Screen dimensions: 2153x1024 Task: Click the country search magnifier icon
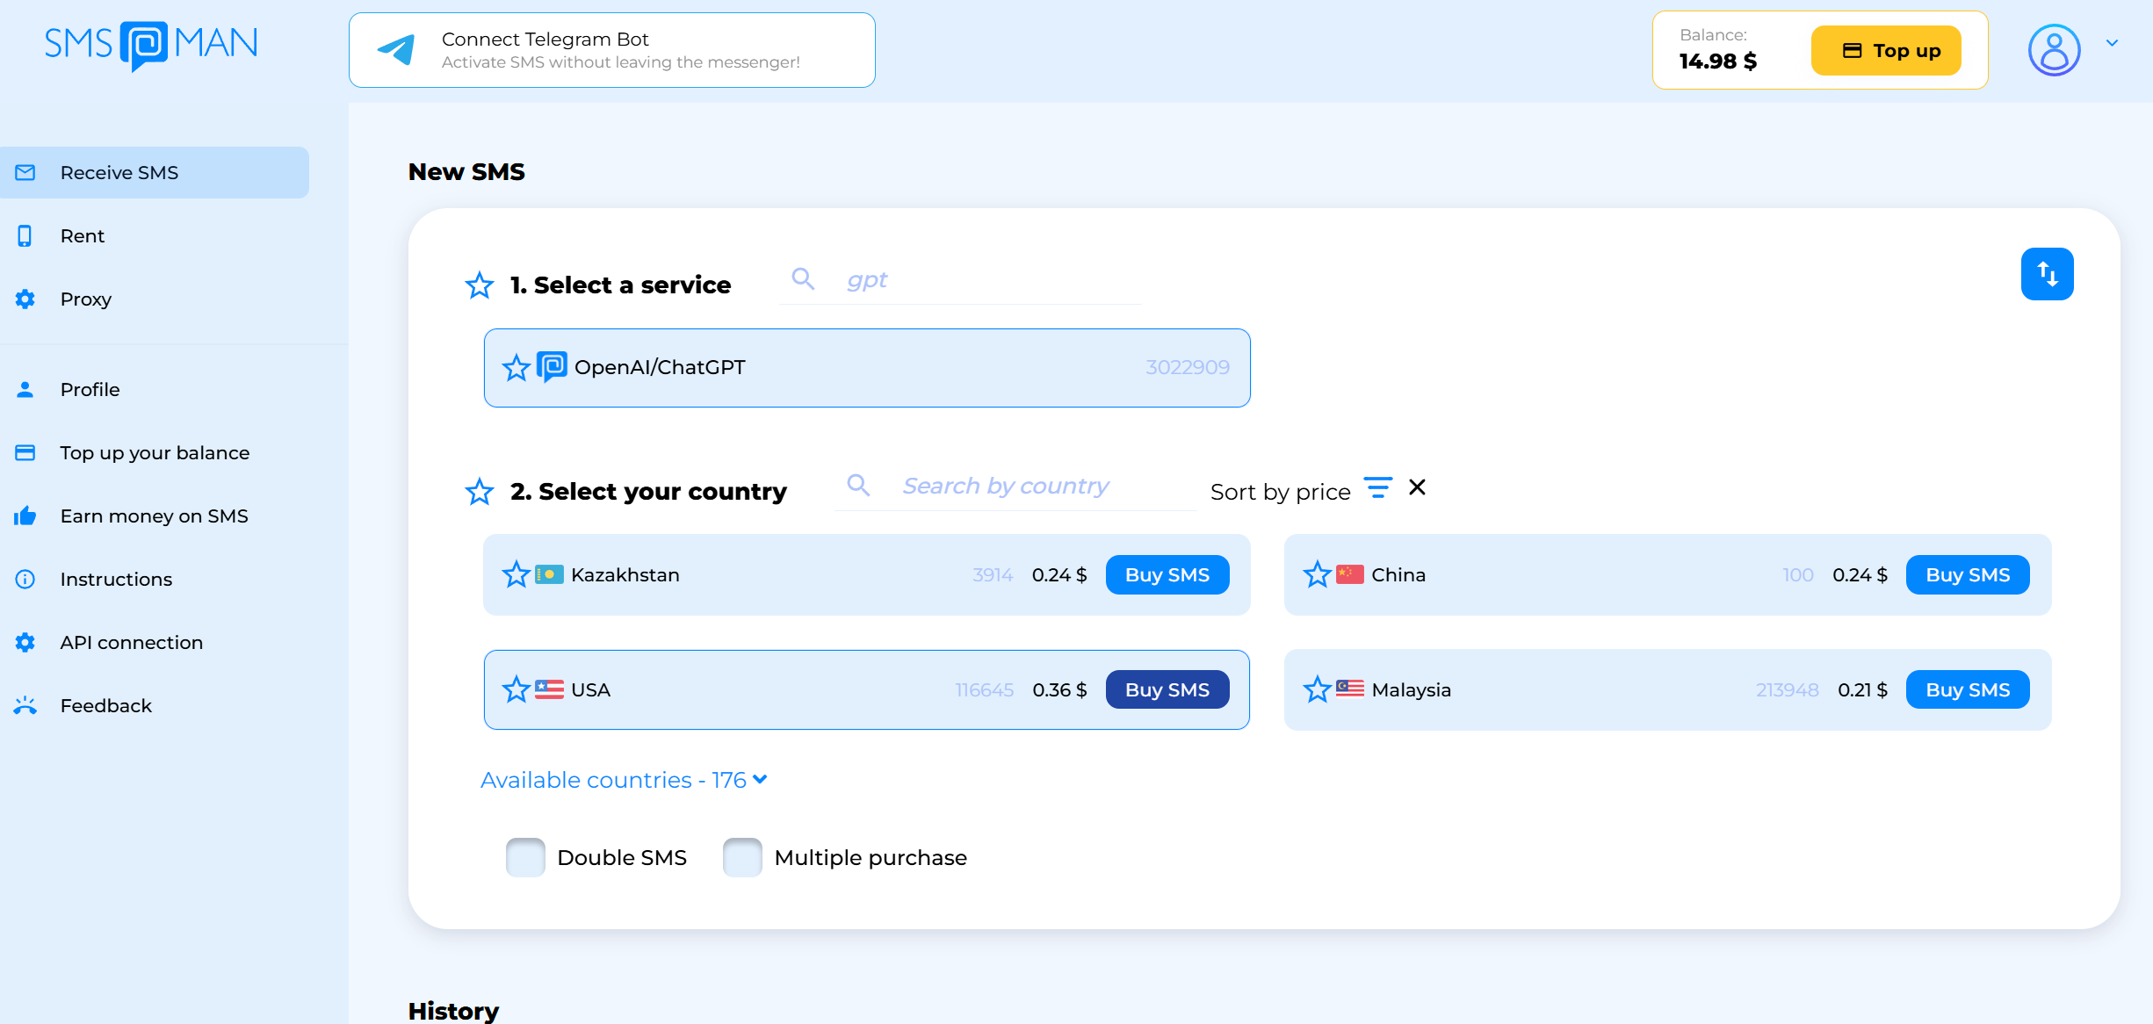pyautogui.click(x=858, y=485)
